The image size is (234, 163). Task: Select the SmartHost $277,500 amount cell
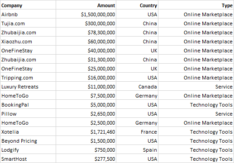click(x=86, y=158)
